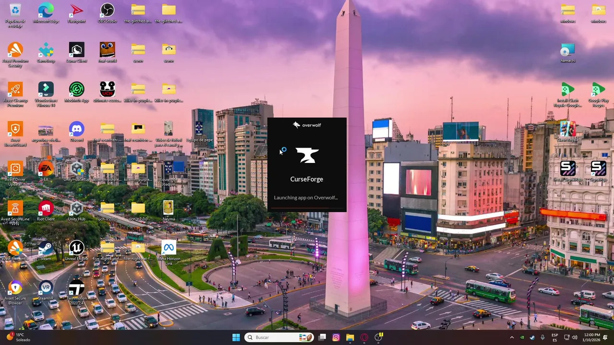
Task: Launch Microsoft Edge from the desktop
Action: (46, 13)
